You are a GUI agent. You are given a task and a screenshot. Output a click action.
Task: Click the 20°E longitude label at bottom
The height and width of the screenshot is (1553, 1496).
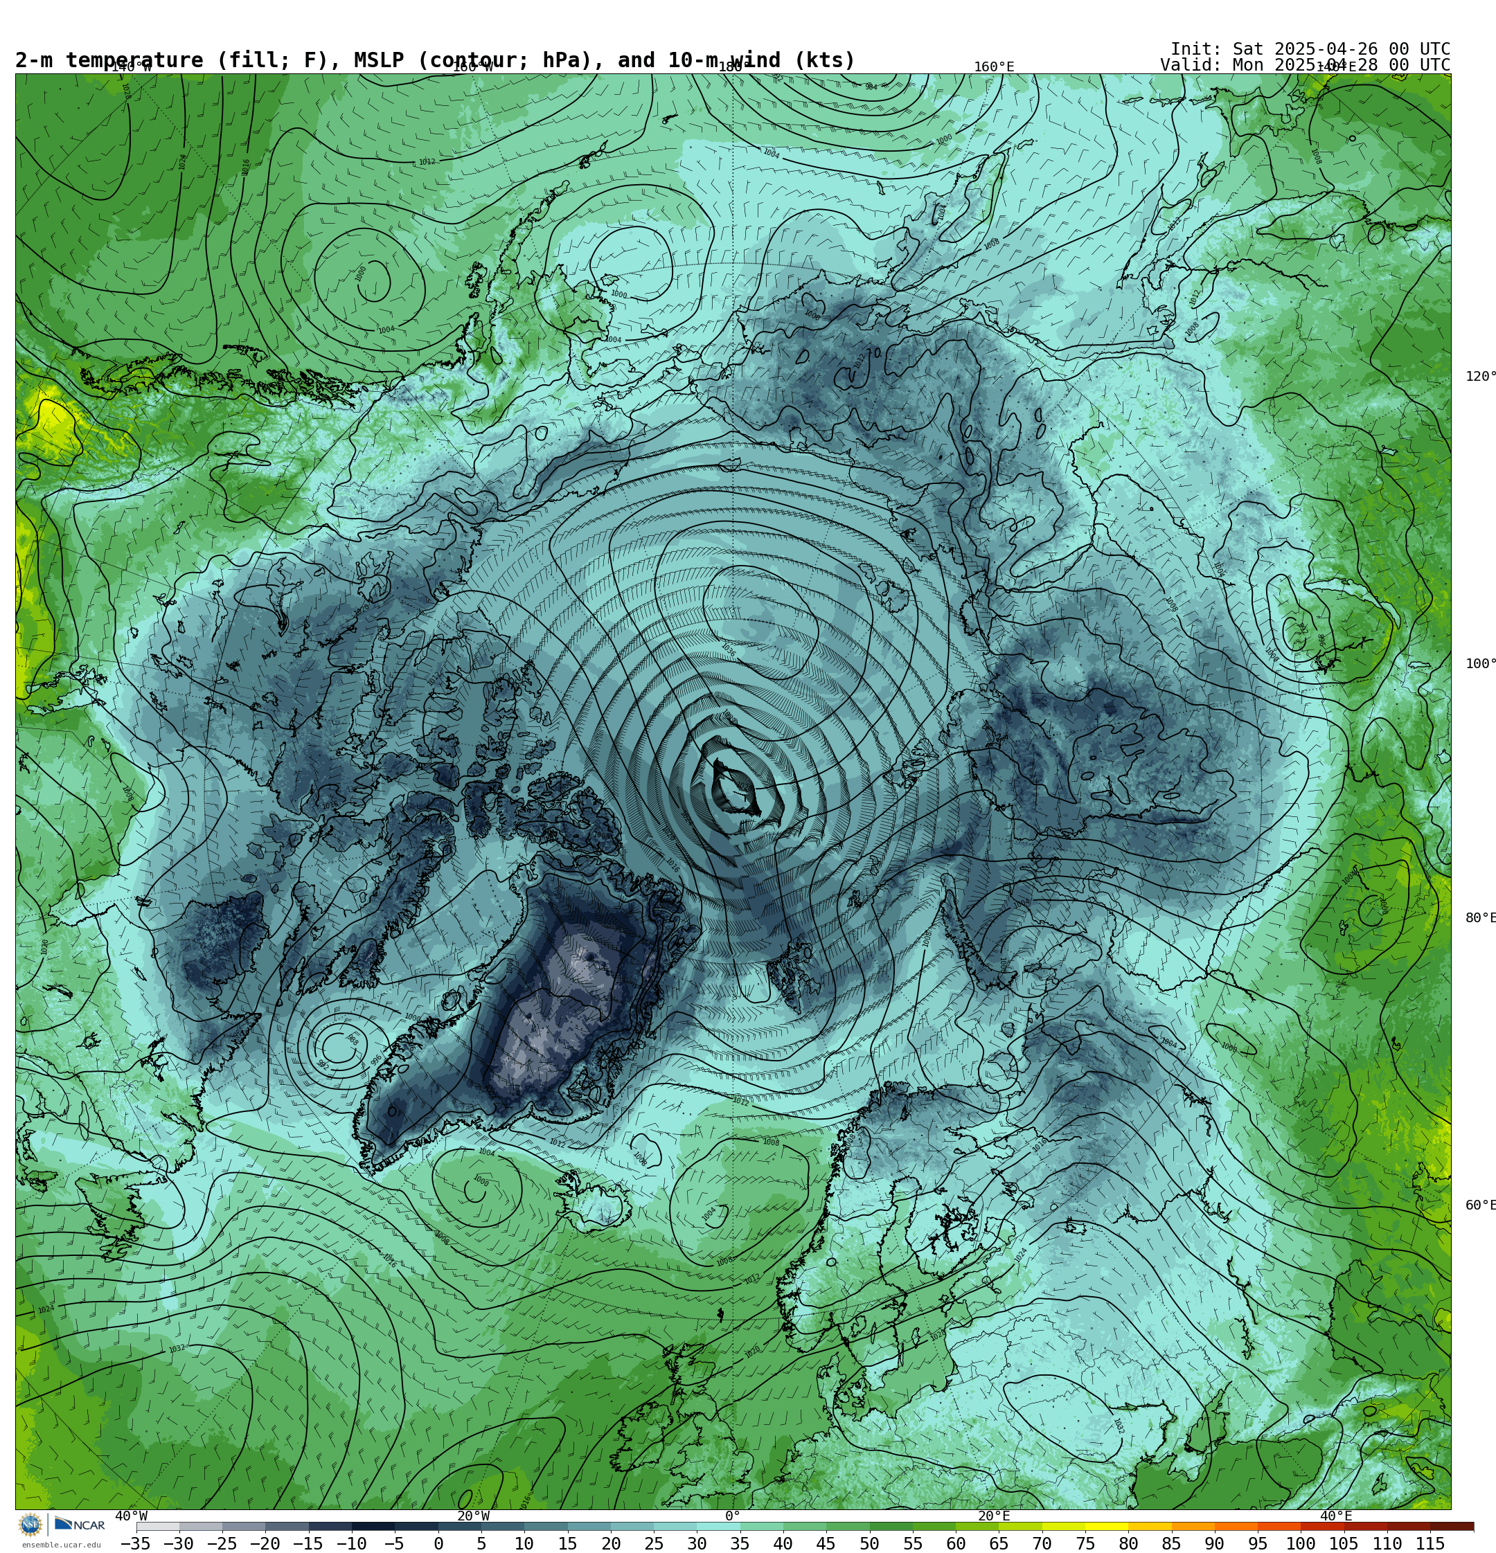click(x=994, y=1516)
